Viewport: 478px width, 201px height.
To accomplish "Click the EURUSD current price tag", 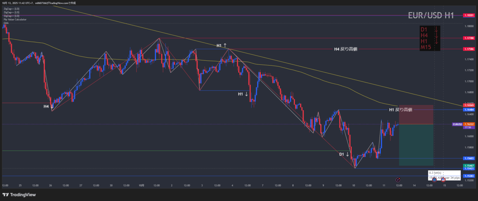I will pyautogui.click(x=457, y=124).
